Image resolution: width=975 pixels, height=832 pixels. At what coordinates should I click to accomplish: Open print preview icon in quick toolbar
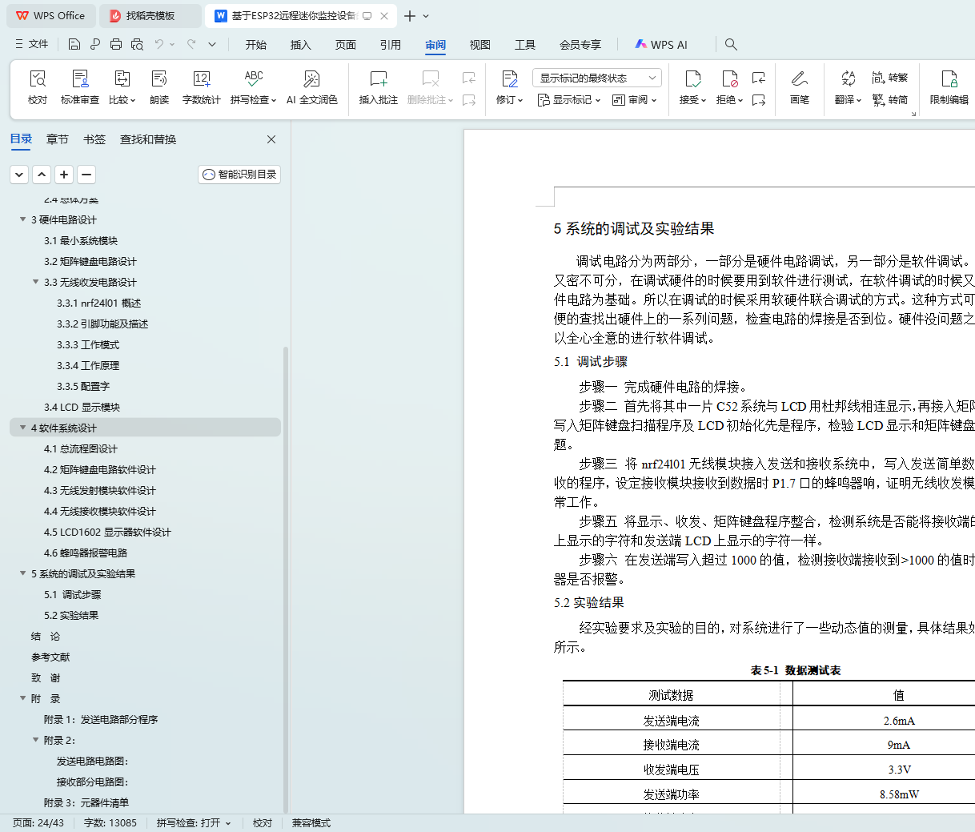137,44
